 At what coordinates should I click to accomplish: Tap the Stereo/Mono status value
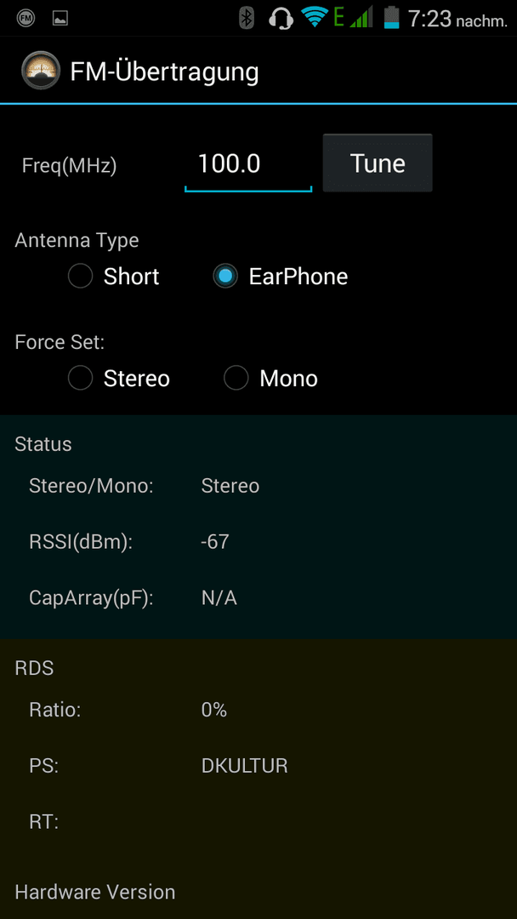230,486
